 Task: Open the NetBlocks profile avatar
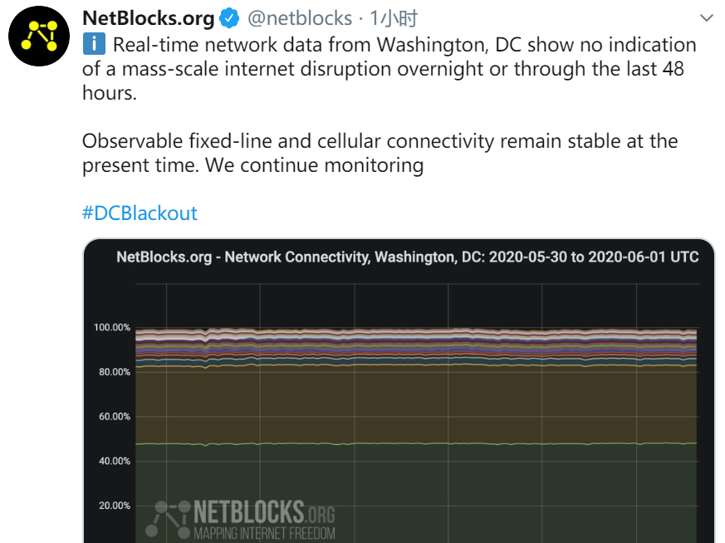point(39,36)
